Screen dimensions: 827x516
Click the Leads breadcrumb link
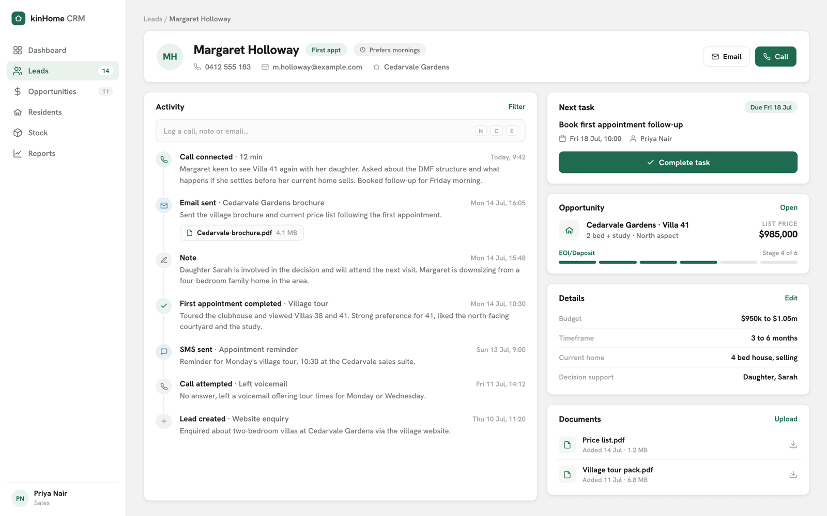tap(153, 19)
